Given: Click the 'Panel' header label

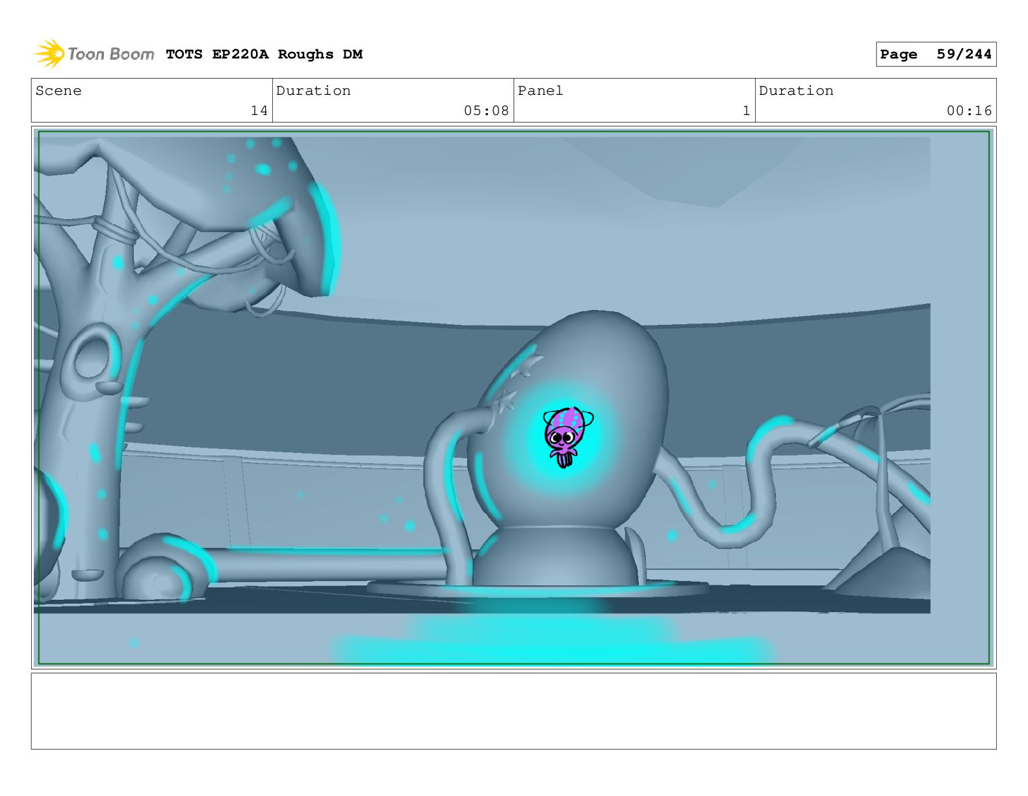Looking at the screenshot, I should pyautogui.click(x=541, y=91).
